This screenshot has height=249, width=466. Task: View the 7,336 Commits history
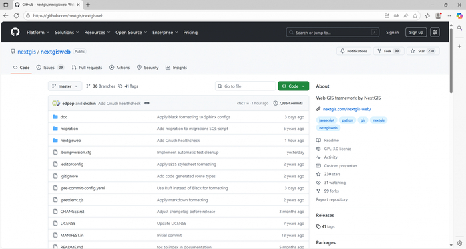tap(288, 103)
